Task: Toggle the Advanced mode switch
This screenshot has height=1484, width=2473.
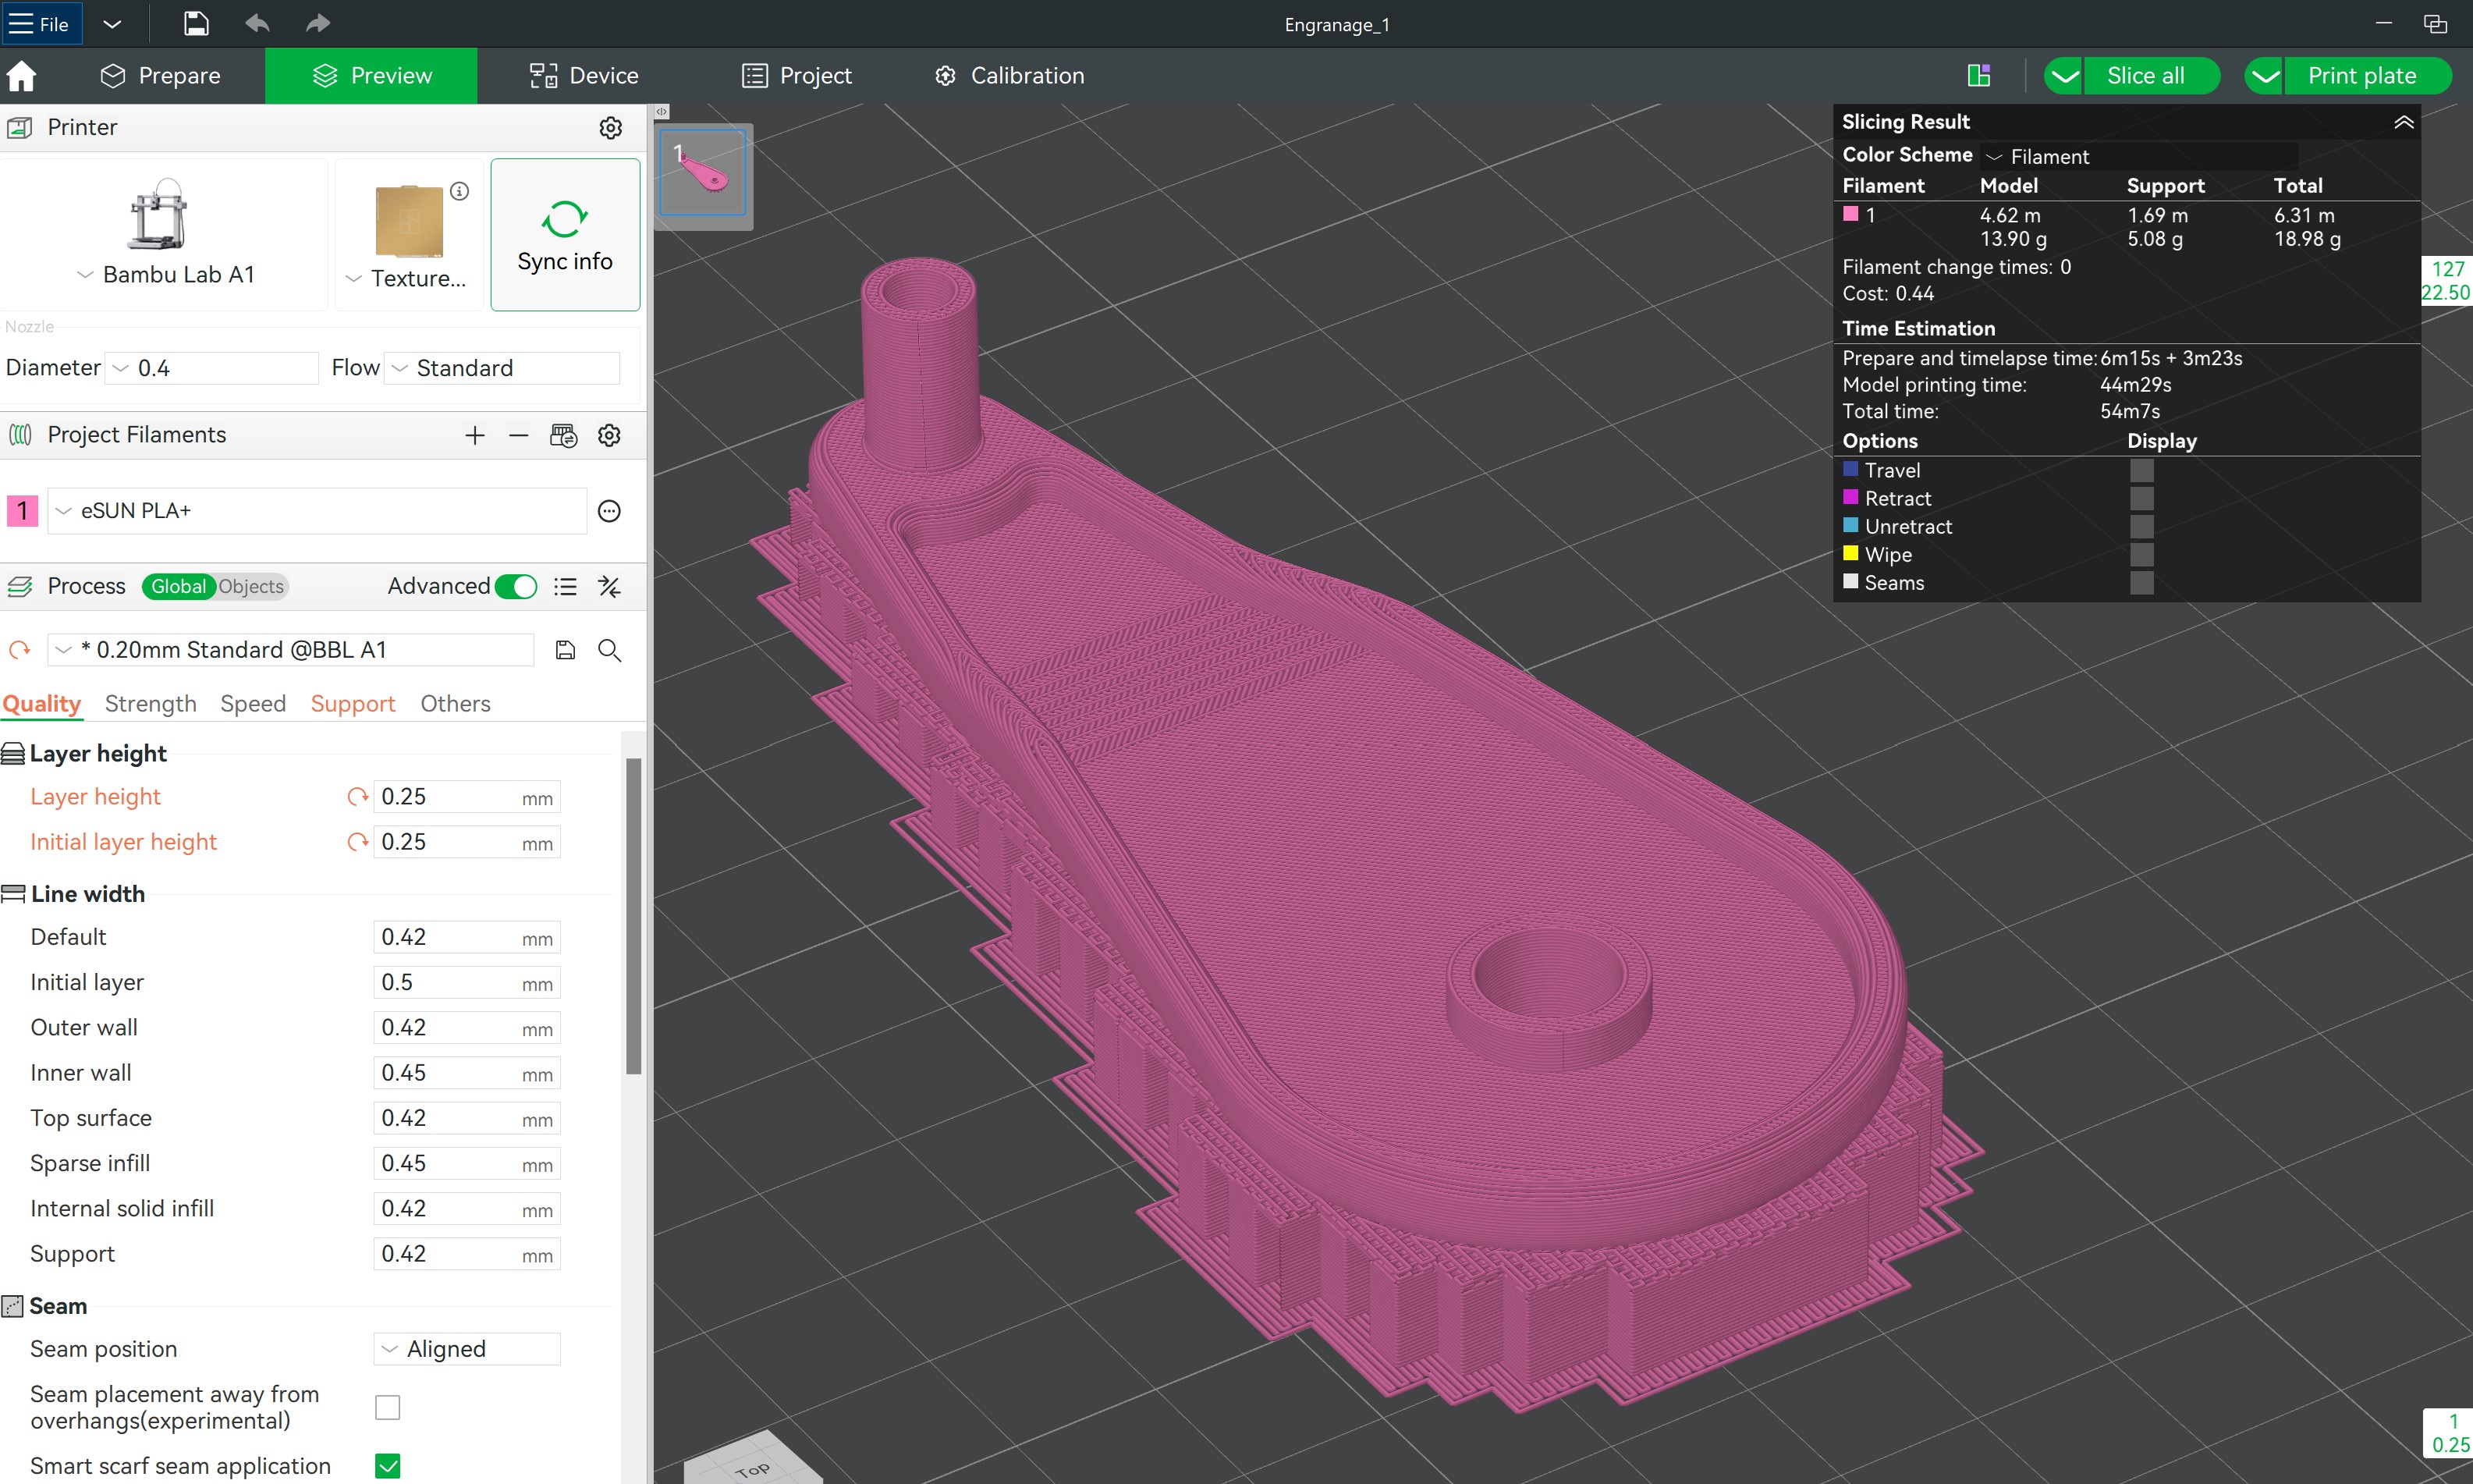Action: pos(516,587)
